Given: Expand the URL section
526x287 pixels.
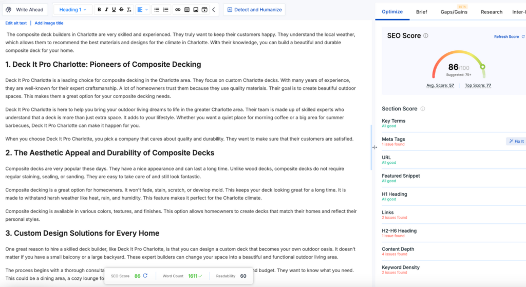Looking at the screenshot, I should pos(454,160).
